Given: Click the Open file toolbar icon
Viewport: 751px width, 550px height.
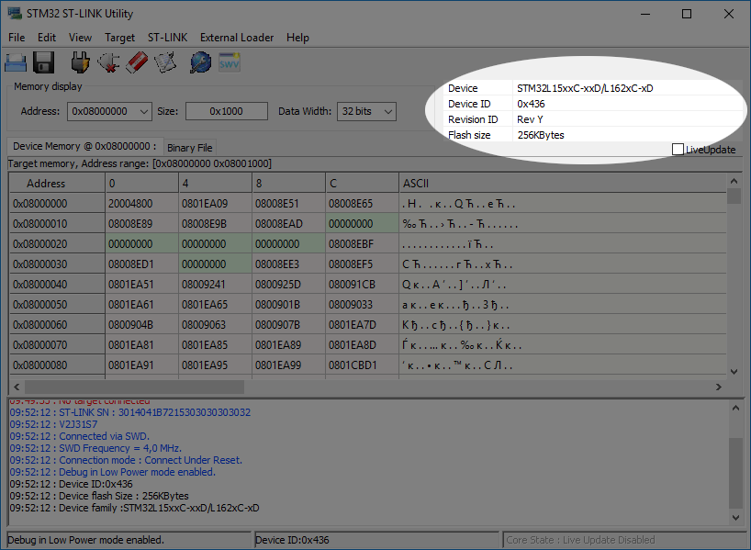Looking at the screenshot, I should [16, 62].
